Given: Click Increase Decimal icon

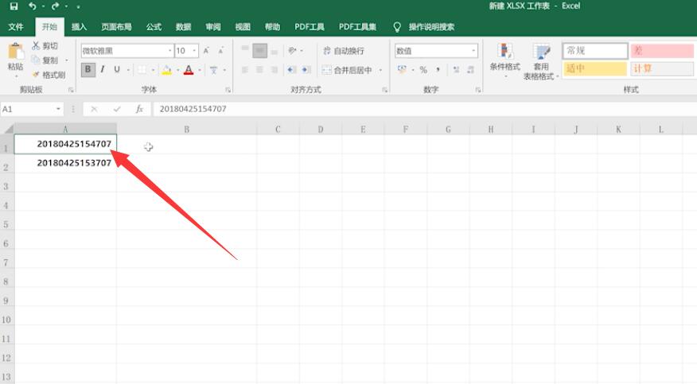Looking at the screenshot, I should pos(456,70).
